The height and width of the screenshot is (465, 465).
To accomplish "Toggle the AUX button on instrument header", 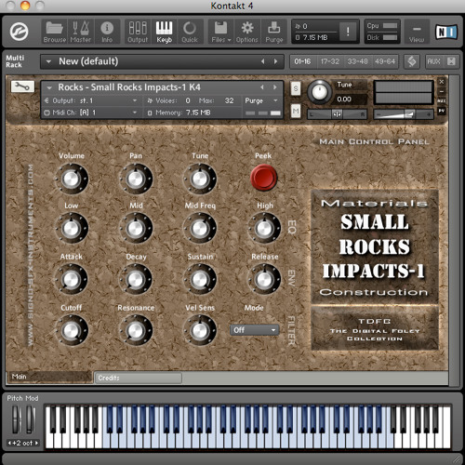I will pyautogui.click(x=442, y=101).
